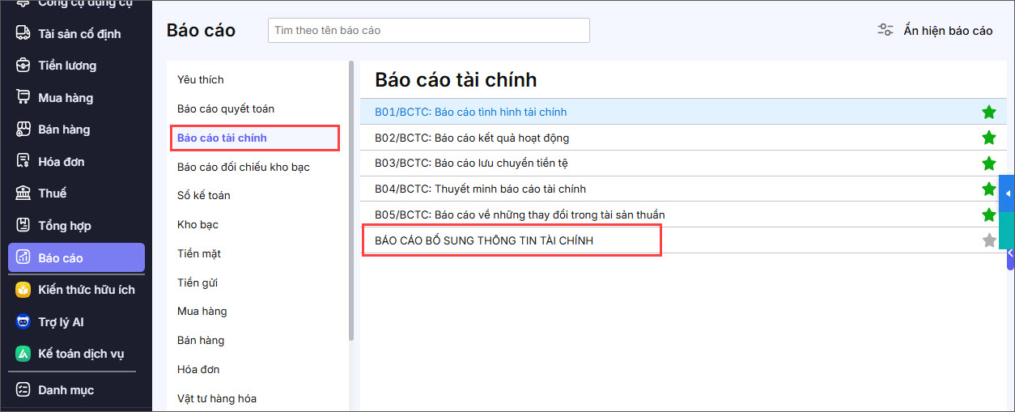Open Báo cáo quyết toán category
This screenshot has width=1015, height=412.
226,108
